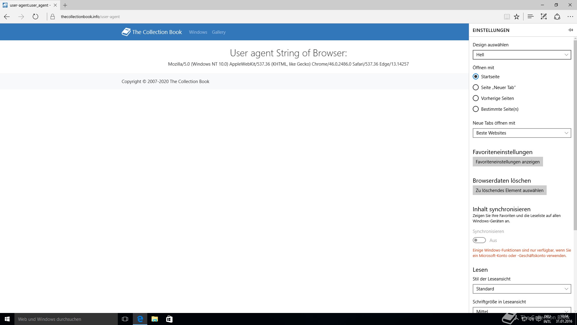Click Favoriteneinstellungen anzeigen button
This screenshot has width=577, height=325.
coord(508,162)
